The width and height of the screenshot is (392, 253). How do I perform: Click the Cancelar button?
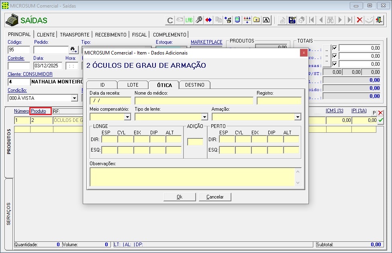[214, 197]
